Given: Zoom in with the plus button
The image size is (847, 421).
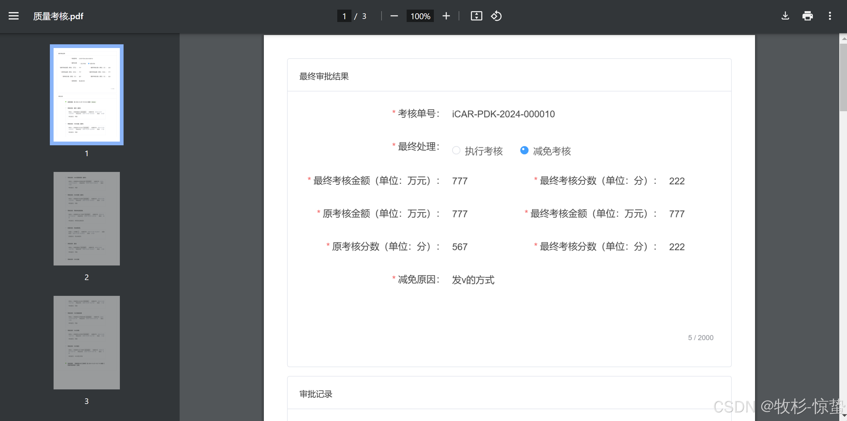Looking at the screenshot, I should coord(446,16).
